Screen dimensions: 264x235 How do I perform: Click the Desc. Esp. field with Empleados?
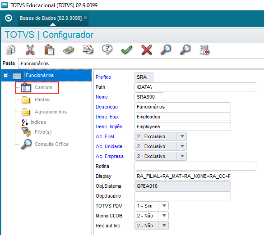pyautogui.click(x=183, y=117)
